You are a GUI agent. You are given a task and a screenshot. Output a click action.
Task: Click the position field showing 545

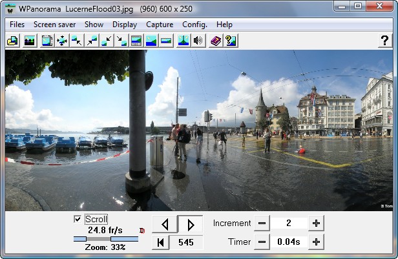[x=186, y=242]
